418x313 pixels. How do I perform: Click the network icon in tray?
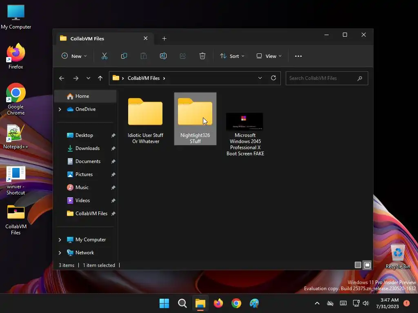coord(356,303)
